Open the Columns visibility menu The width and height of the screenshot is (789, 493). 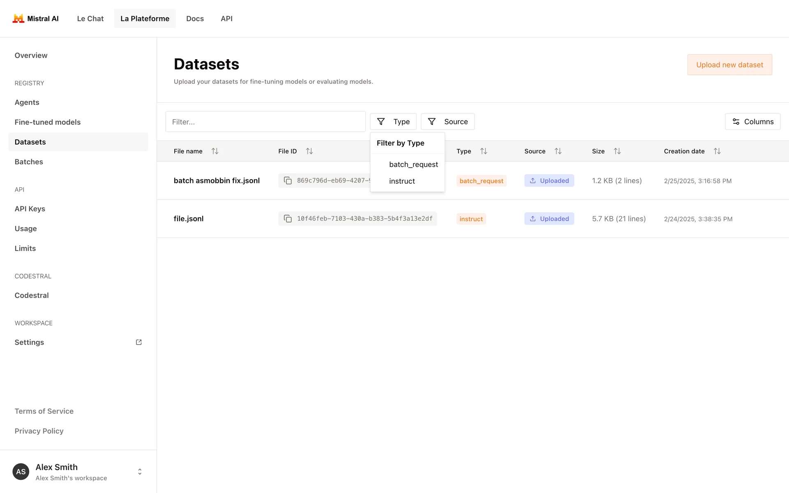point(752,122)
